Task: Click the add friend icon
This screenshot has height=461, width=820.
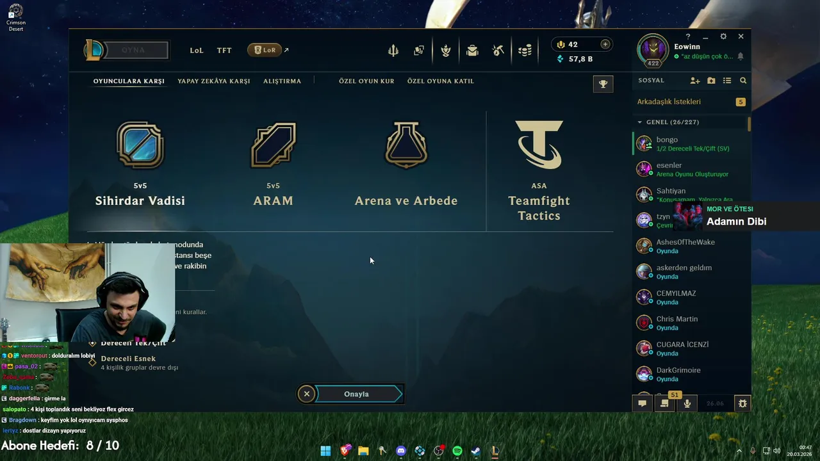Action: (x=695, y=81)
